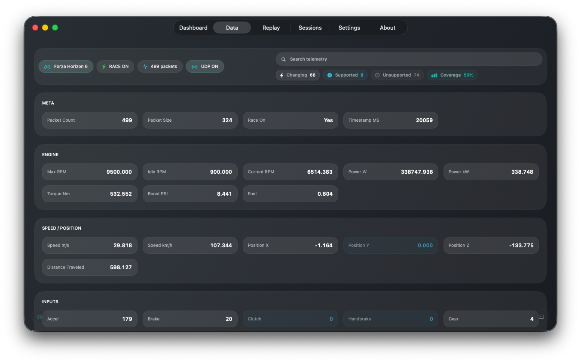Click the Gear 4 card
This screenshot has width=581, height=363.
tap(491, 319)
